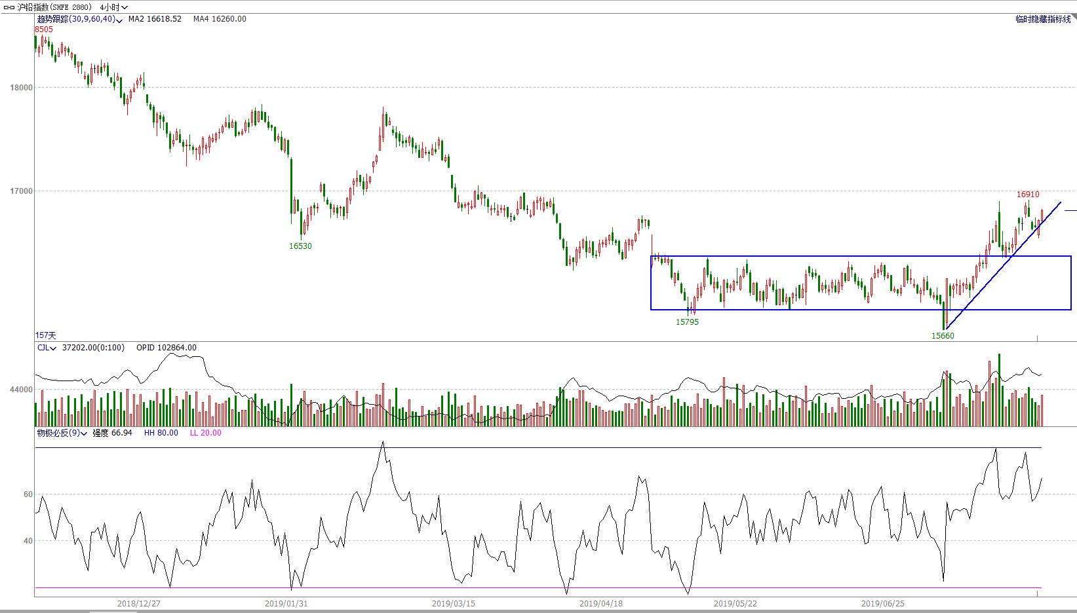Image resolution: width=1077 pixels, height=613 pixels.
Task: Expand the 物极必反(9) indicator dropdown
Action: [84, 433]
